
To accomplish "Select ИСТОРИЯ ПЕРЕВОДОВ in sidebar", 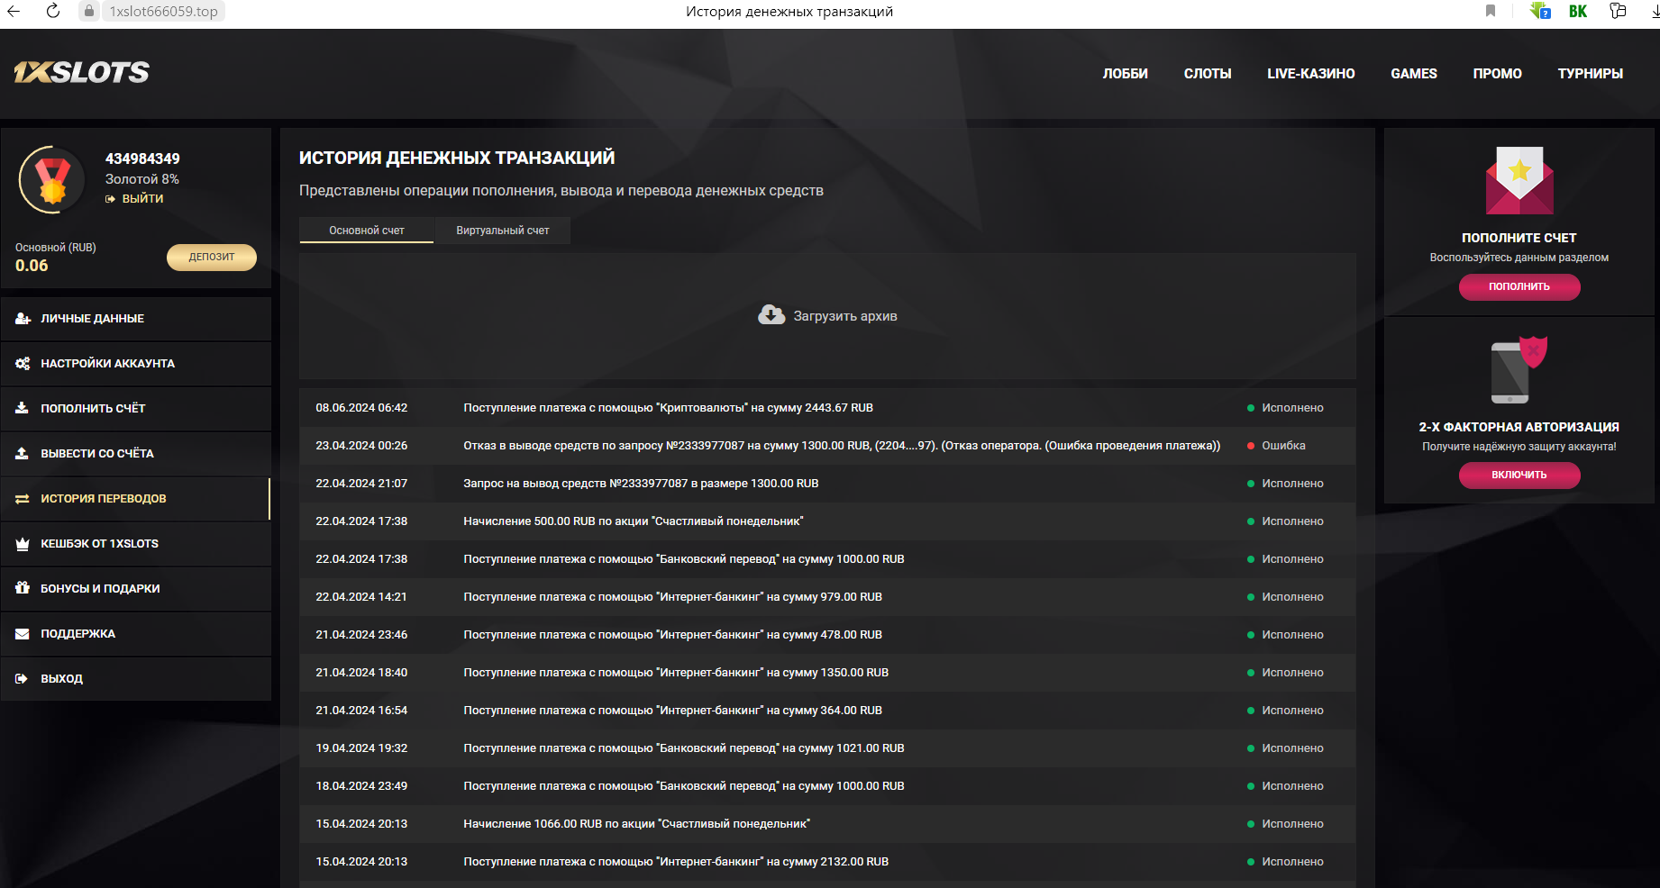I will click(x=136, y=499).
